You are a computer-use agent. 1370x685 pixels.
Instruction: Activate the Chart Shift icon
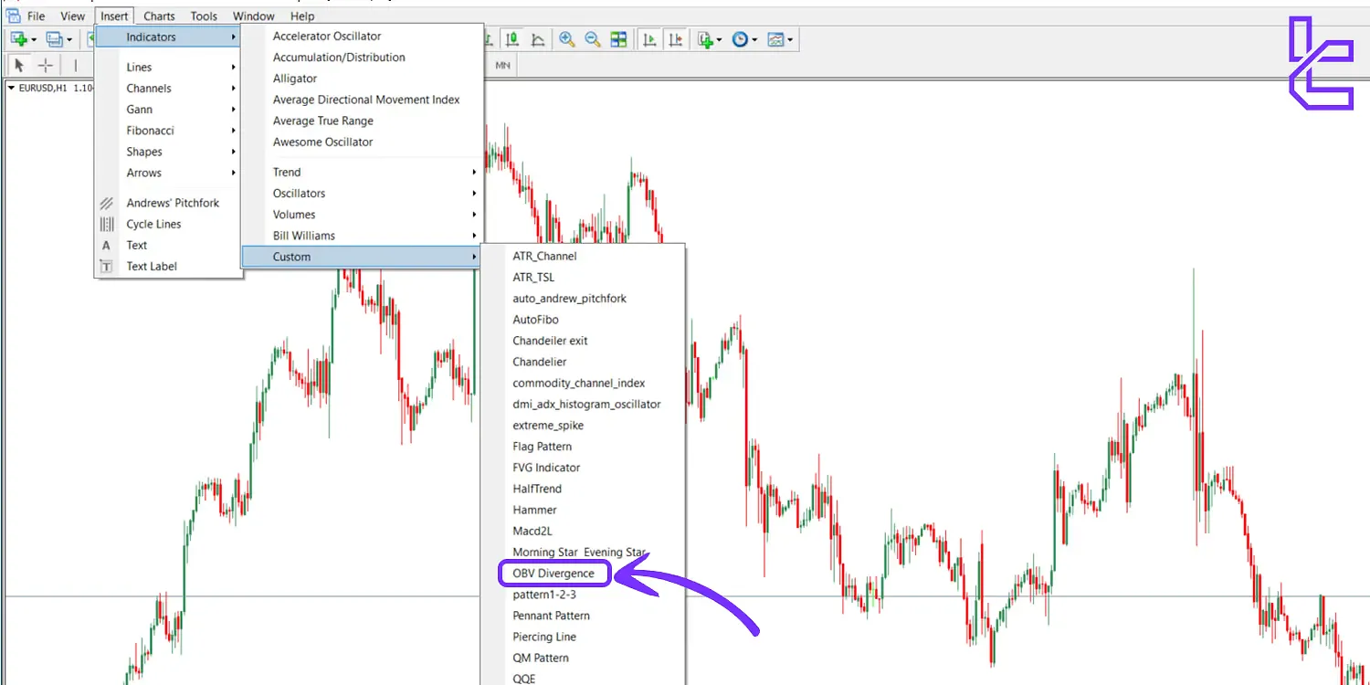pyautogui.click(x=677, y=38)
